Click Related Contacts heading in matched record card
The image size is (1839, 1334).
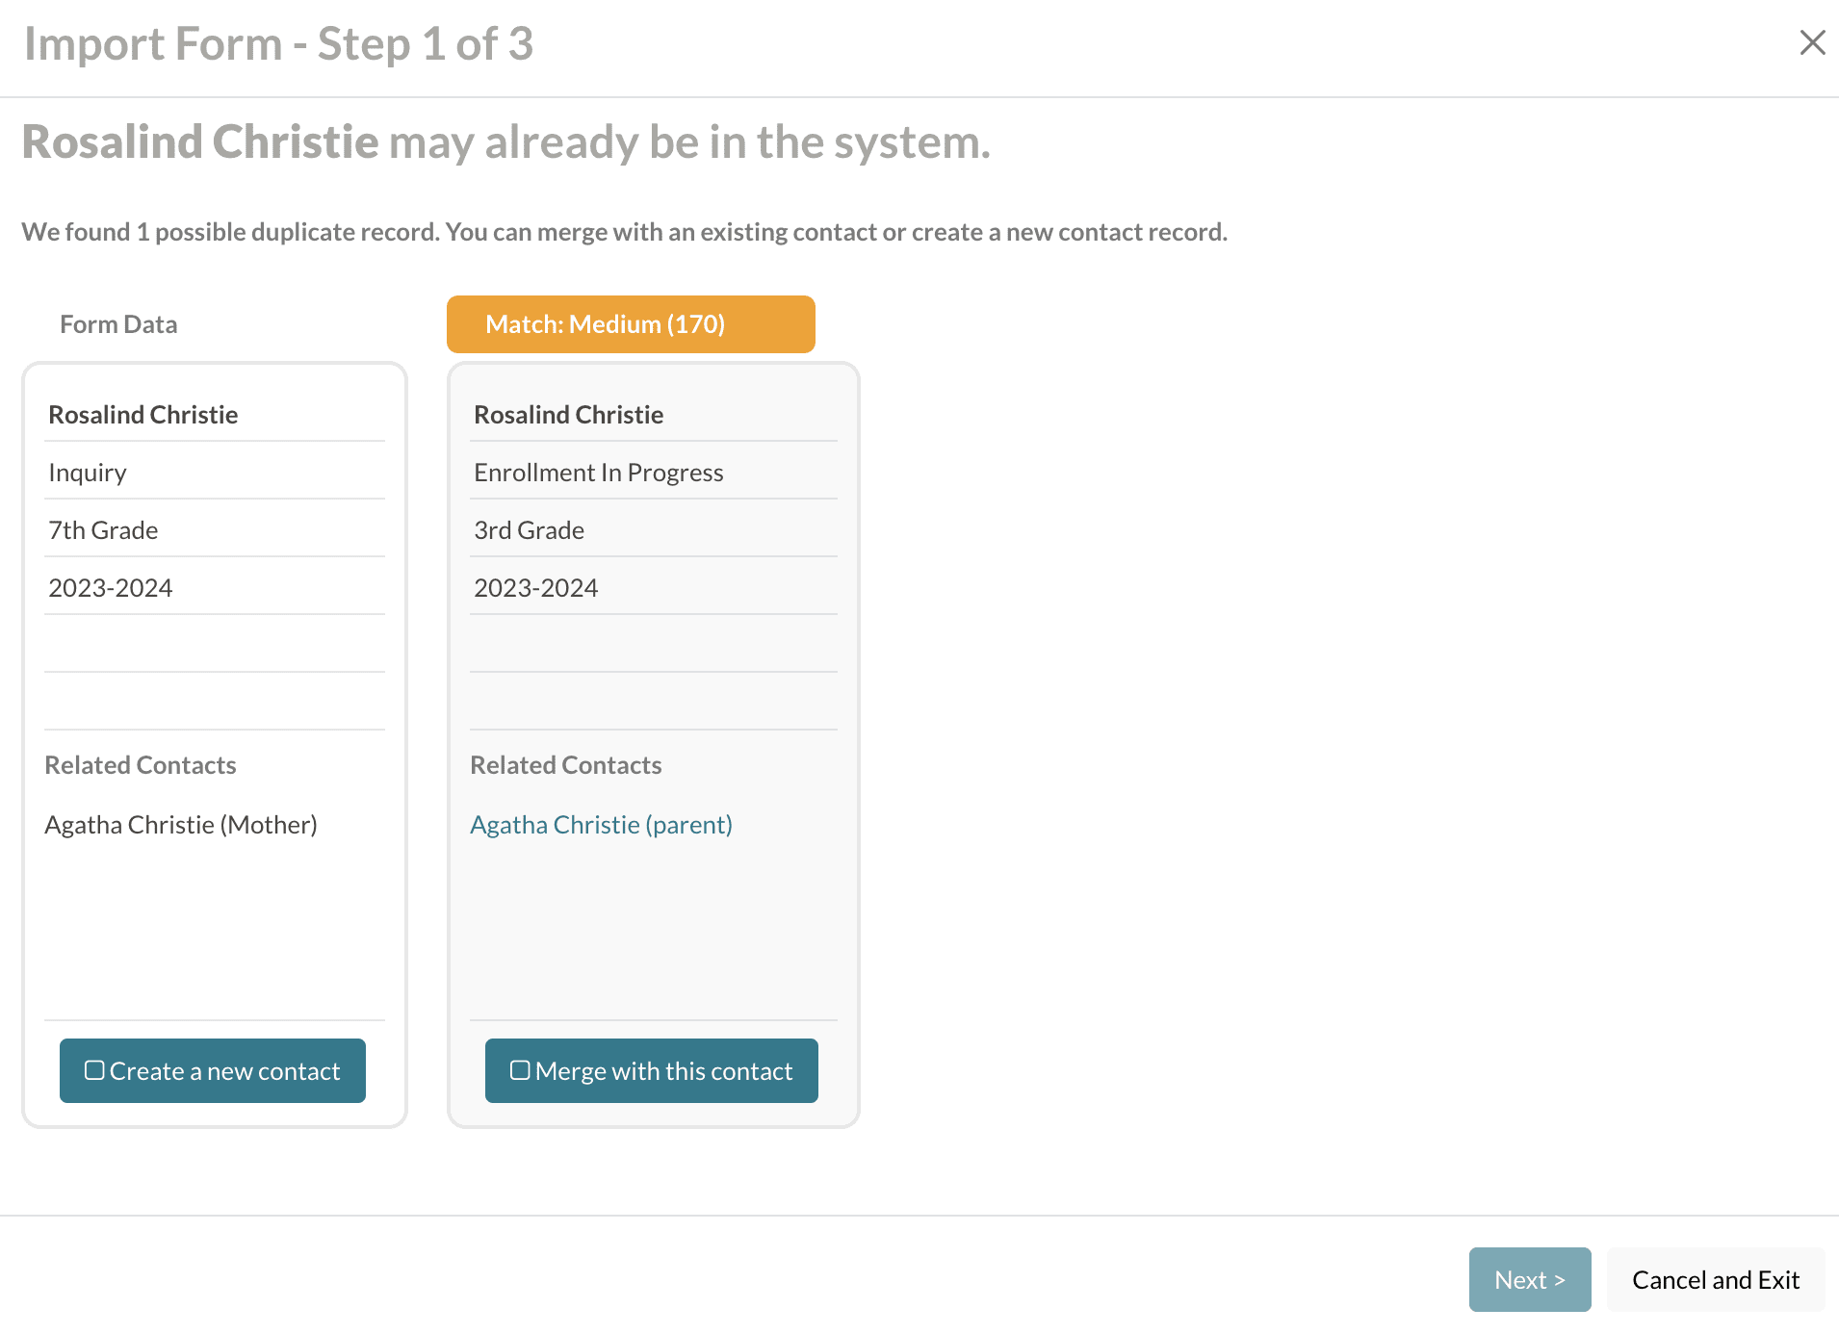pyautogui.click(x=566, y=765)
